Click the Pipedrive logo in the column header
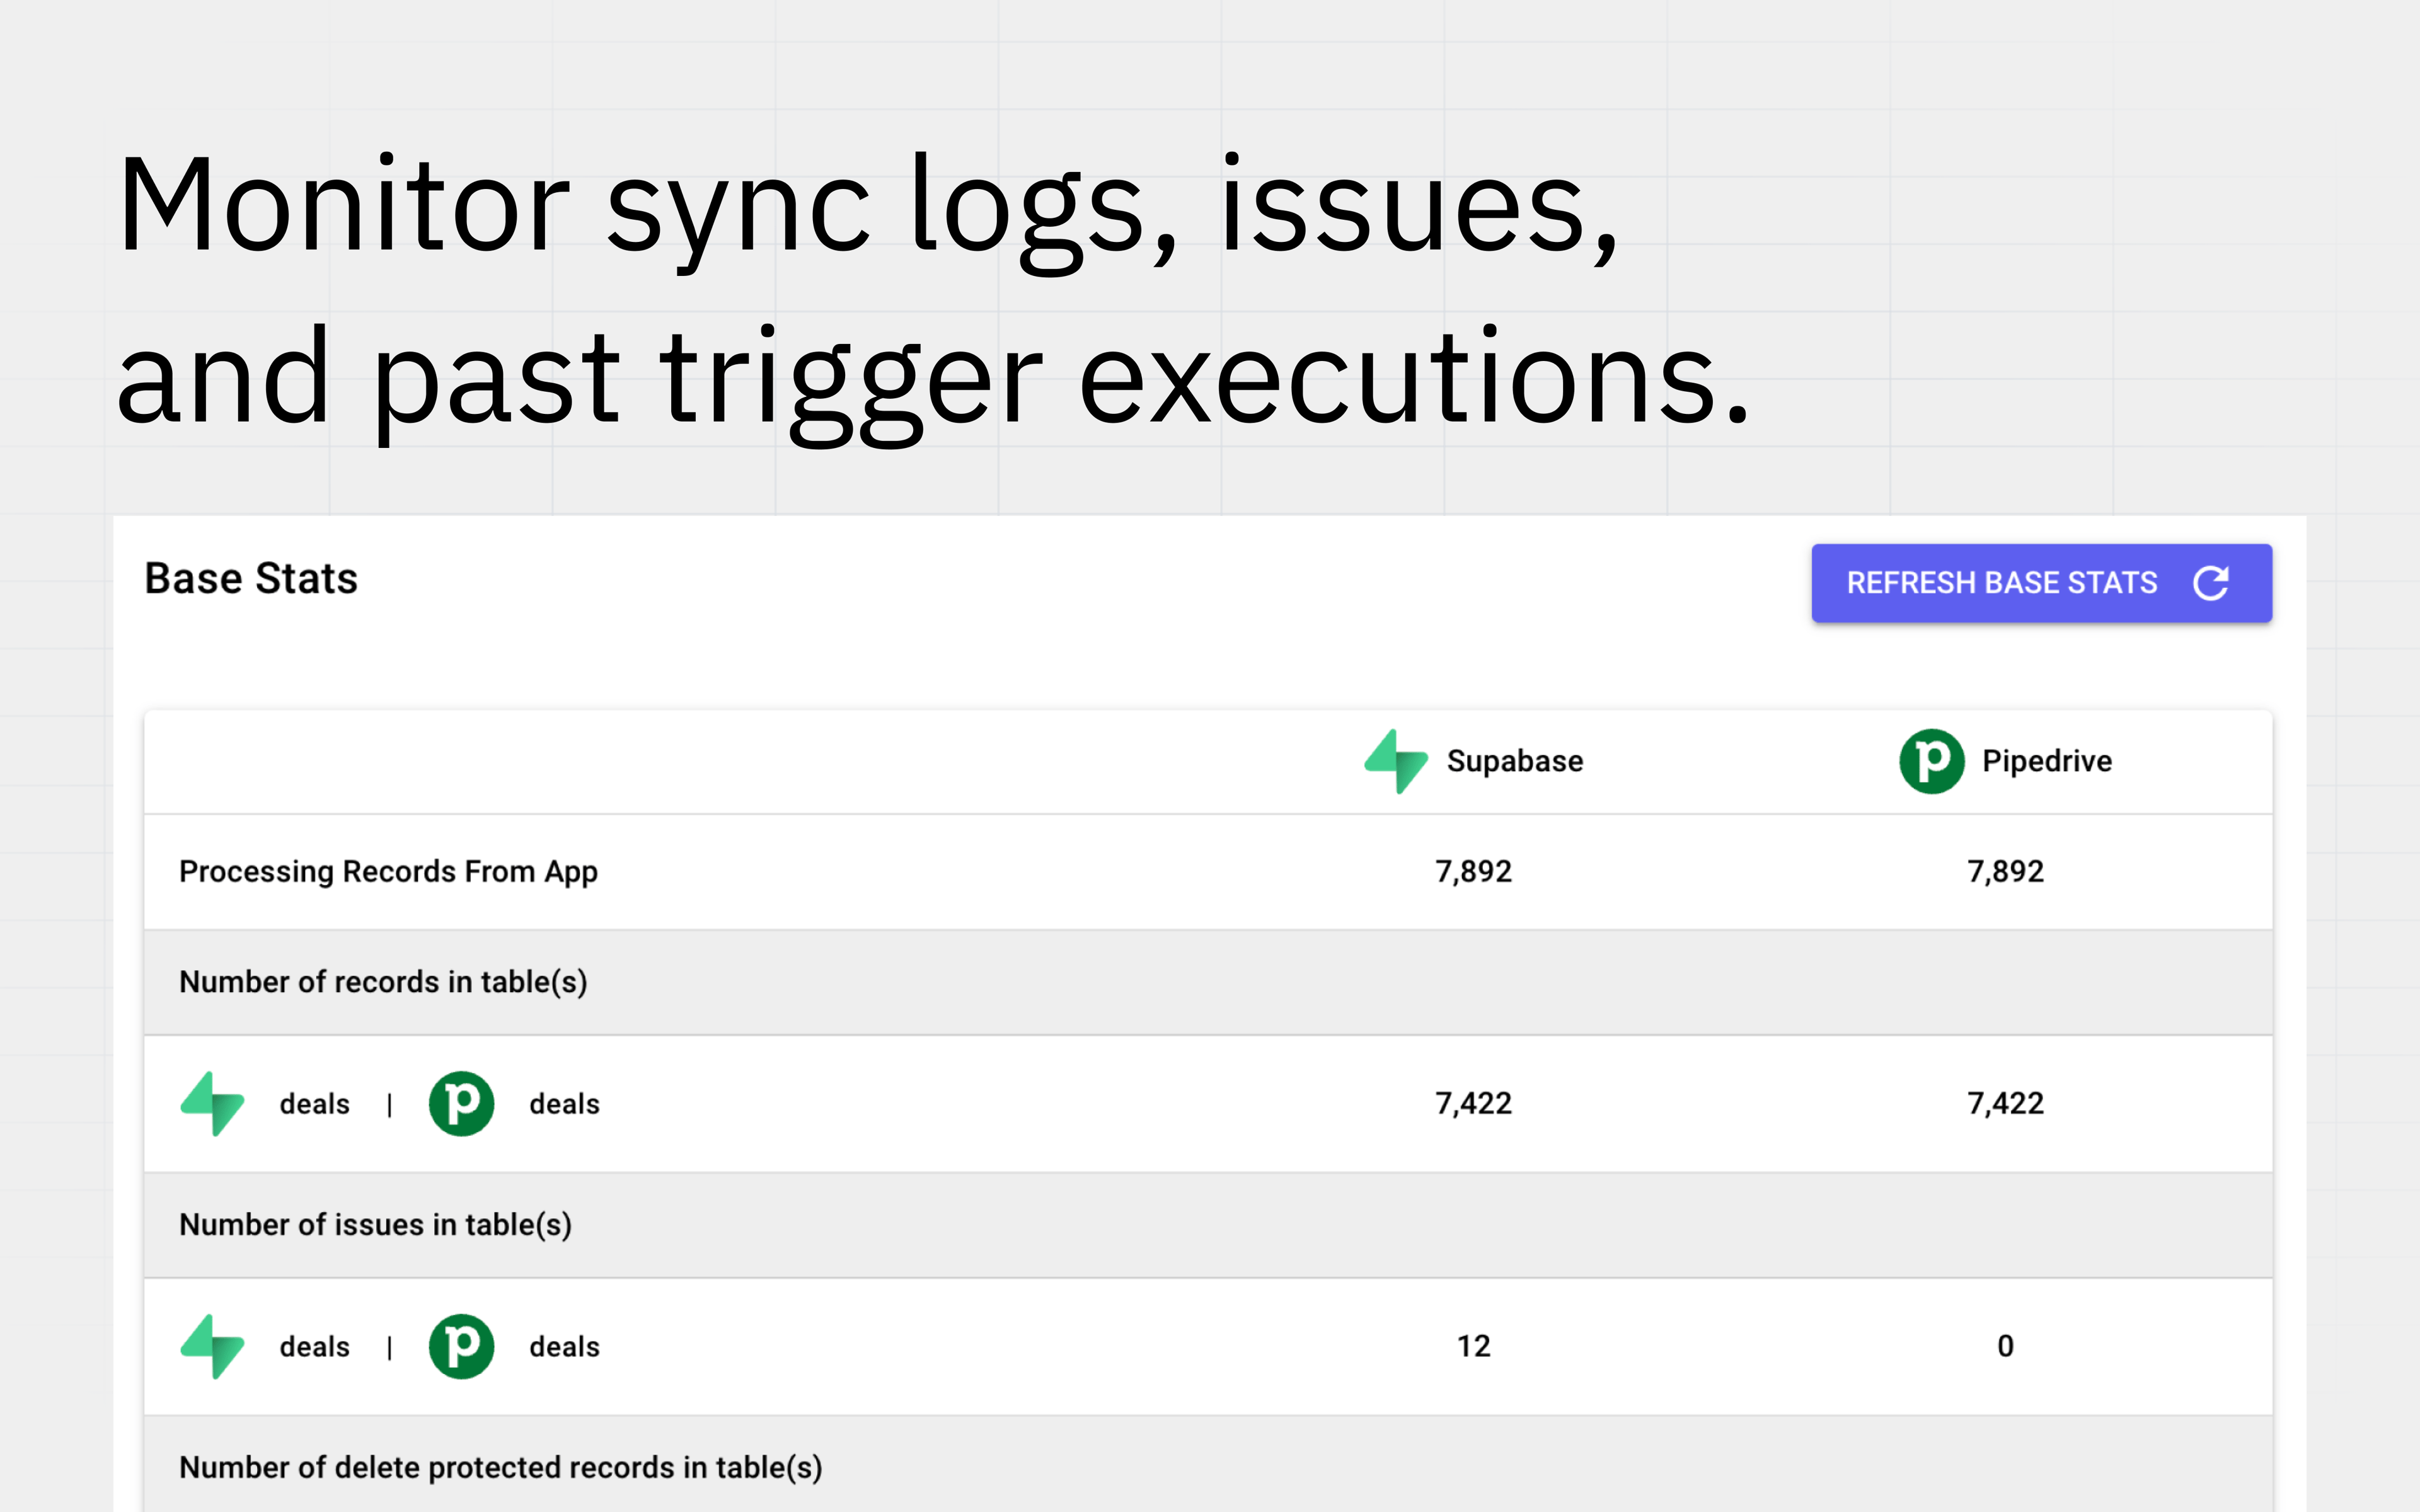The height and width of the screenshot is (1512, 2420). click(x=1931, y=761)
